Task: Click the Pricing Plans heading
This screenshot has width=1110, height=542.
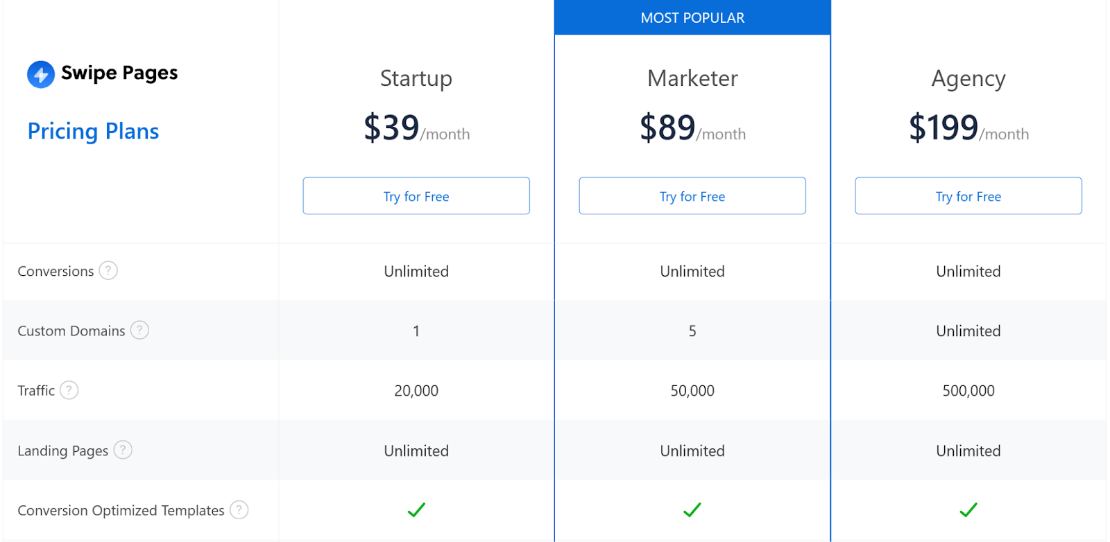Action: click(93, 131)
